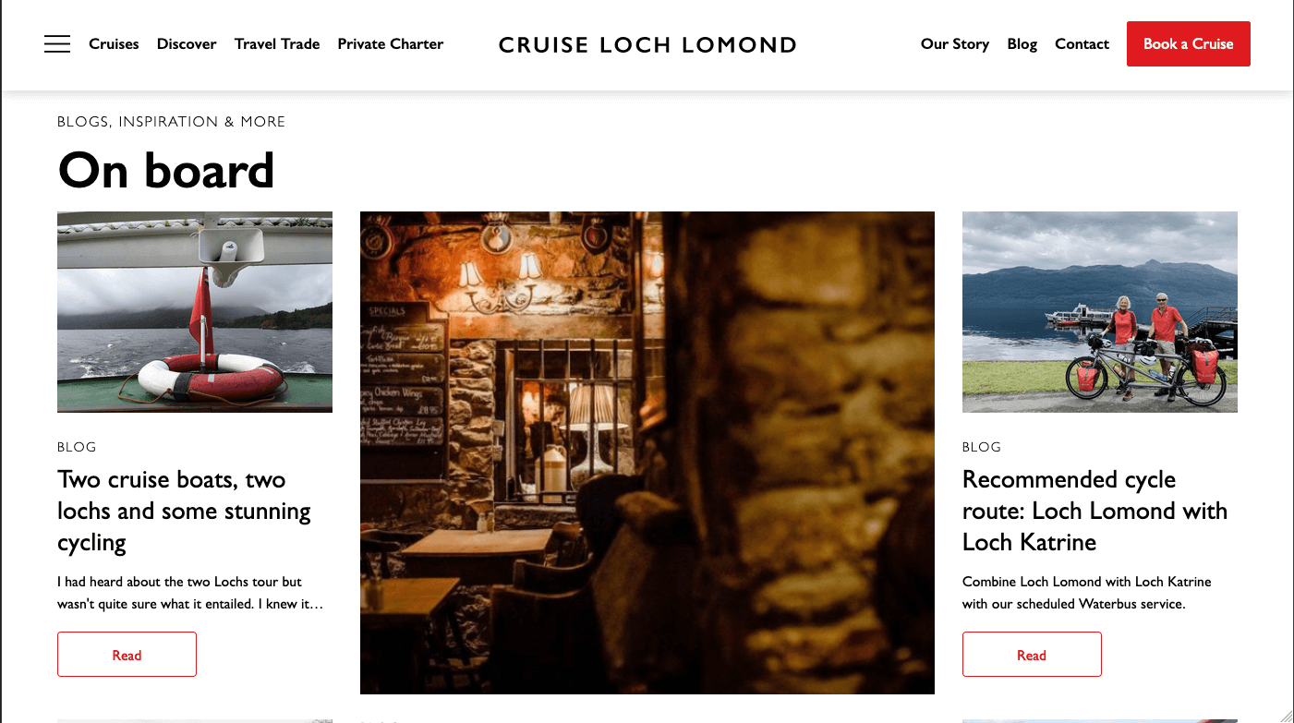Open 'Recommended cycle route' article title
Image resolution: width=1294 pixels, height=723 pixels.
1095,511
